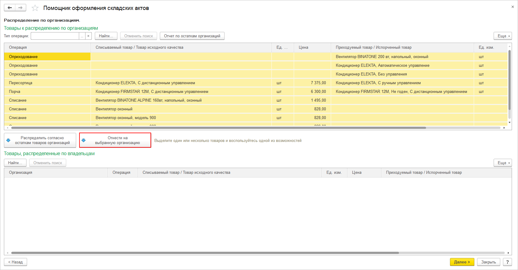The width and height of the screenshot is (518, 270).
Task: Click Распределить согласно остаткам товаров организаций
Action: coord(40,140)
